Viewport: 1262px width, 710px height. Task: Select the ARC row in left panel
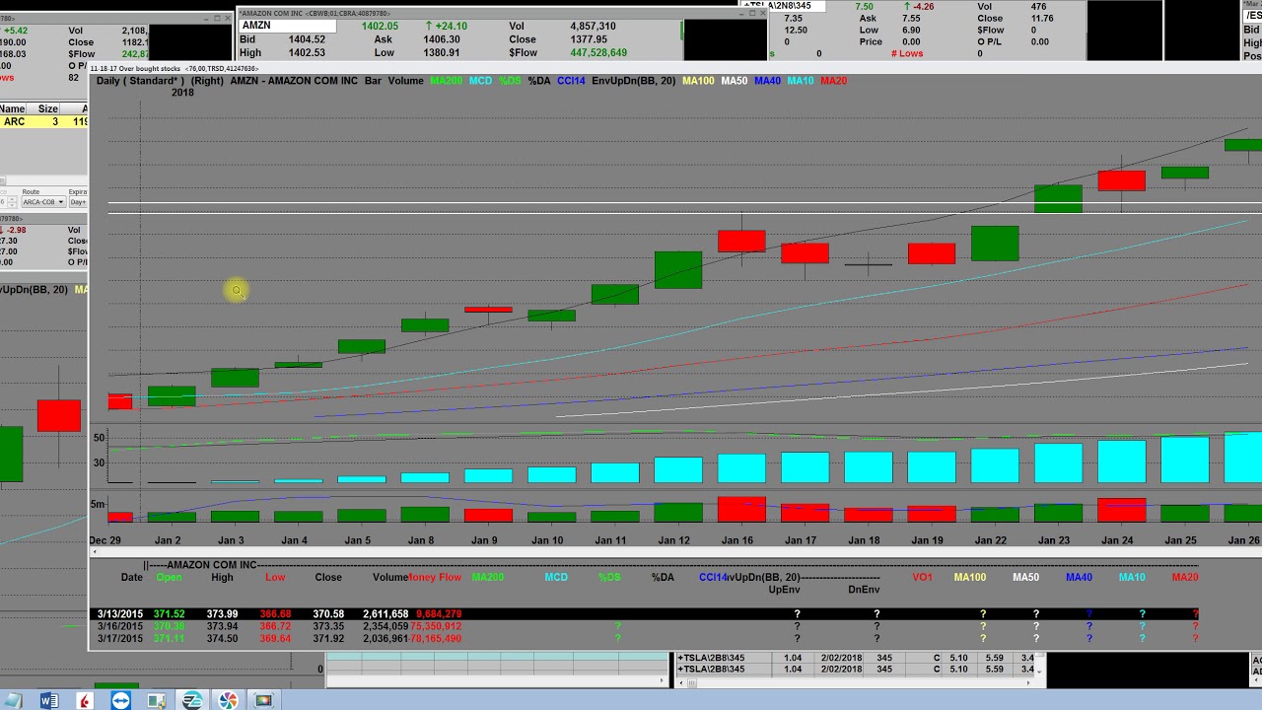click(x=44, y=121)
